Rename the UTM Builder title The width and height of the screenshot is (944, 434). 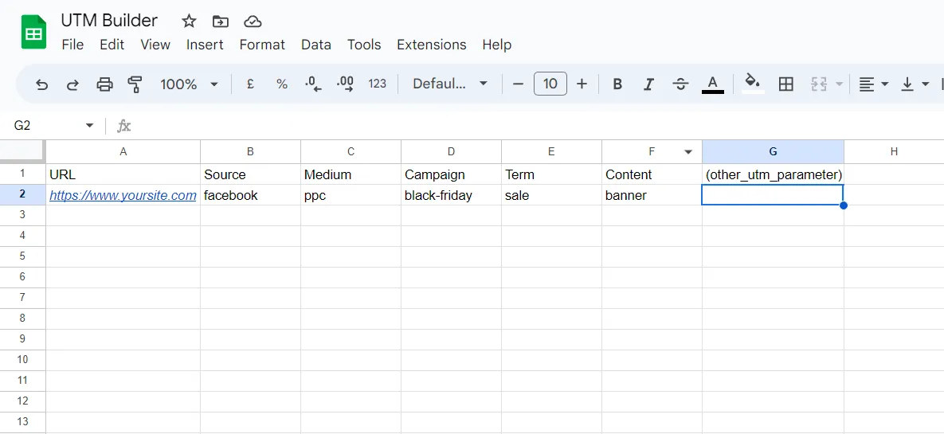[109, 21]
